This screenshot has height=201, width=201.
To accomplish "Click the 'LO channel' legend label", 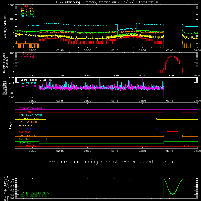I will point(28,54).
